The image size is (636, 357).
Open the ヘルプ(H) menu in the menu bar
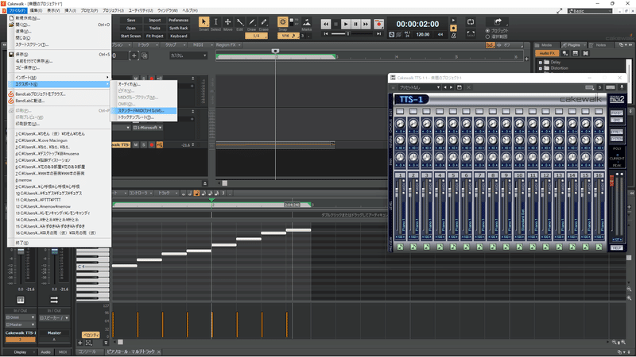[x=190, y=10]
